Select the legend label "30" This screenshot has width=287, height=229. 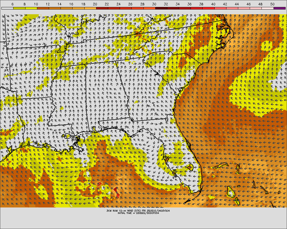click(x=154, y=4)
